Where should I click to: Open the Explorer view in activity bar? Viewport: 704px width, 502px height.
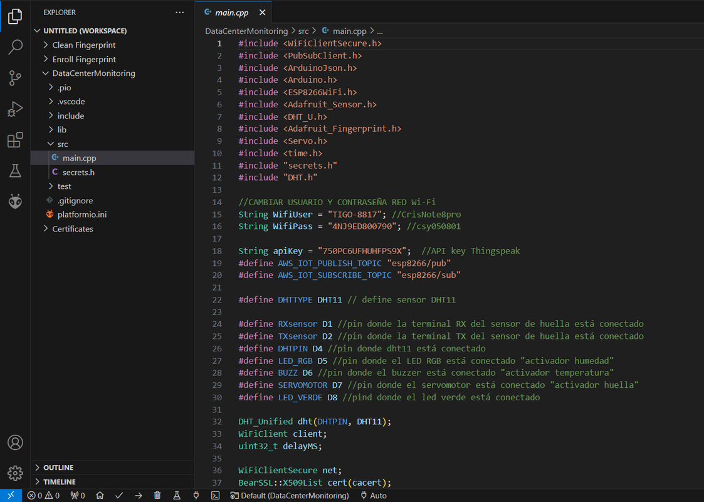15,16
